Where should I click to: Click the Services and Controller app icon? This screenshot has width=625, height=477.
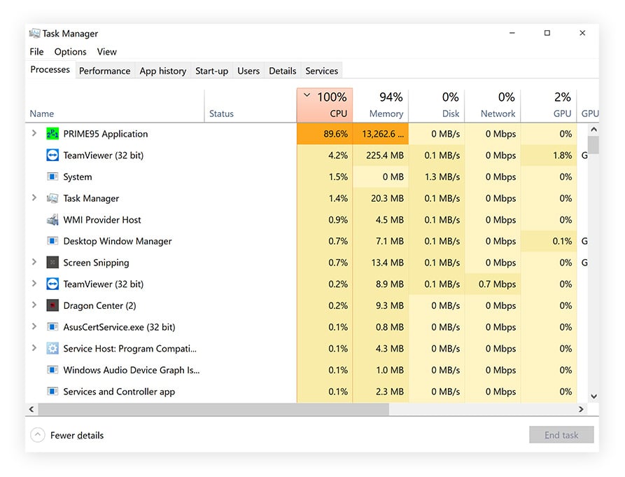tap(52, 392)
